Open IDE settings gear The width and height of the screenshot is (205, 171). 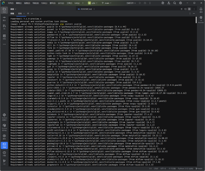tap(181, 3)
